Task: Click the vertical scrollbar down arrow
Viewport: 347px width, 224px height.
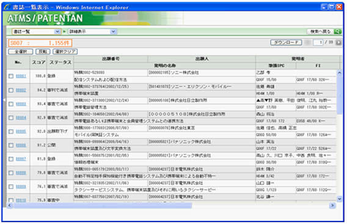Action: tap(340, 199)
